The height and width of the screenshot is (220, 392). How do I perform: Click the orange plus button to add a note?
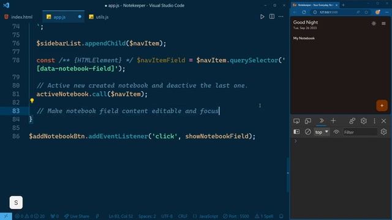(x=382, y=106)
